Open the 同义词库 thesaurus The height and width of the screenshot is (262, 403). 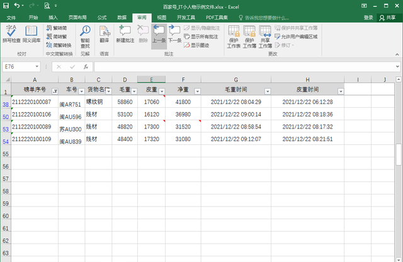click(31, 36)
